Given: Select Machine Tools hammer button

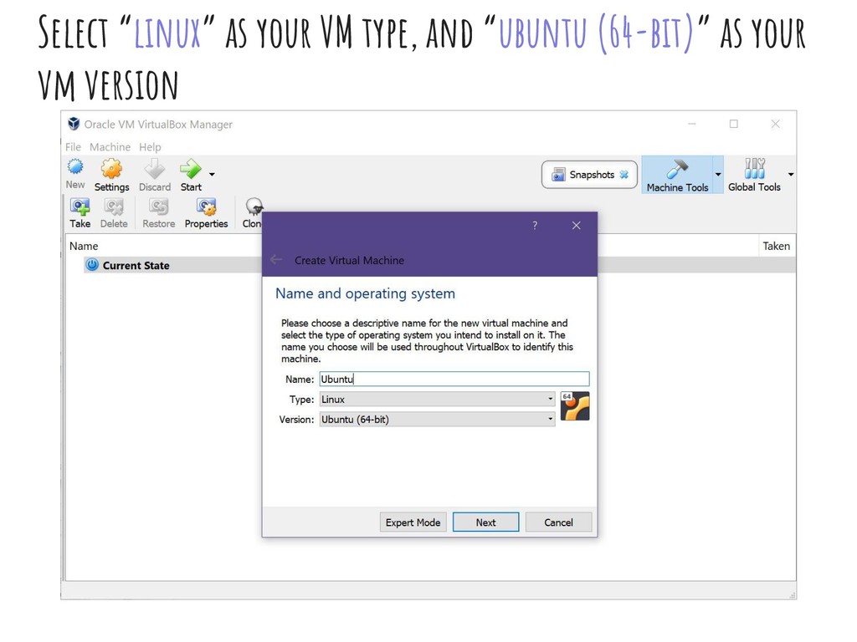Looking at the screenshot, I should (x=677, y=175).
